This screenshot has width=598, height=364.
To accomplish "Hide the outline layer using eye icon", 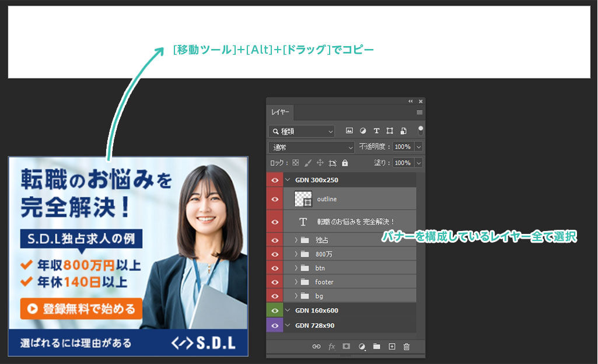I will point(275,199).
